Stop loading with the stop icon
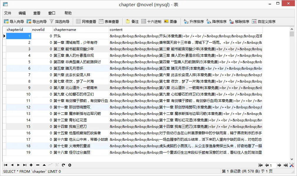Screen dimensions: 297x176 pos(70,165)
